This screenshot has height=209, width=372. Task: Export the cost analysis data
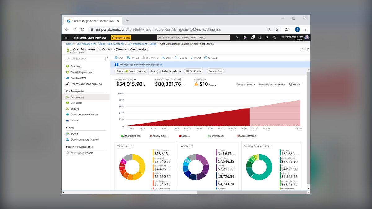pos(196,58)
